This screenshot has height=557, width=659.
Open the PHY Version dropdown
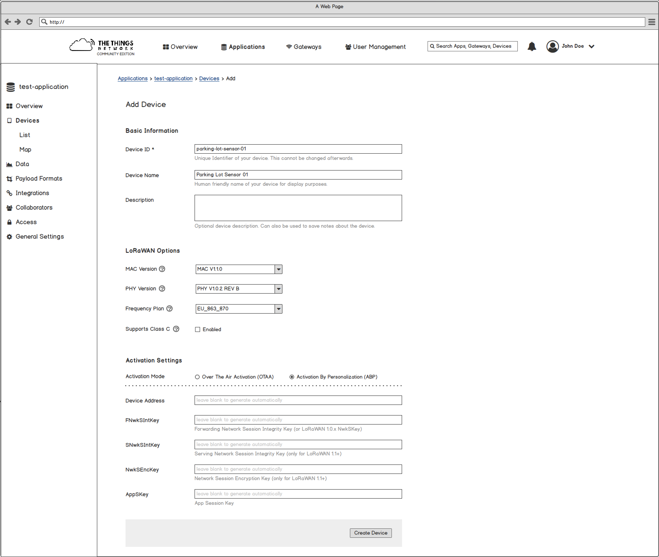(x=278, y=289)
